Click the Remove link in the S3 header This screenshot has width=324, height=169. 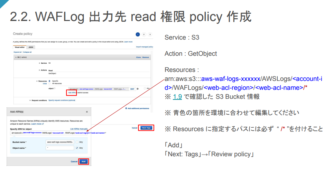coord(146,57)
